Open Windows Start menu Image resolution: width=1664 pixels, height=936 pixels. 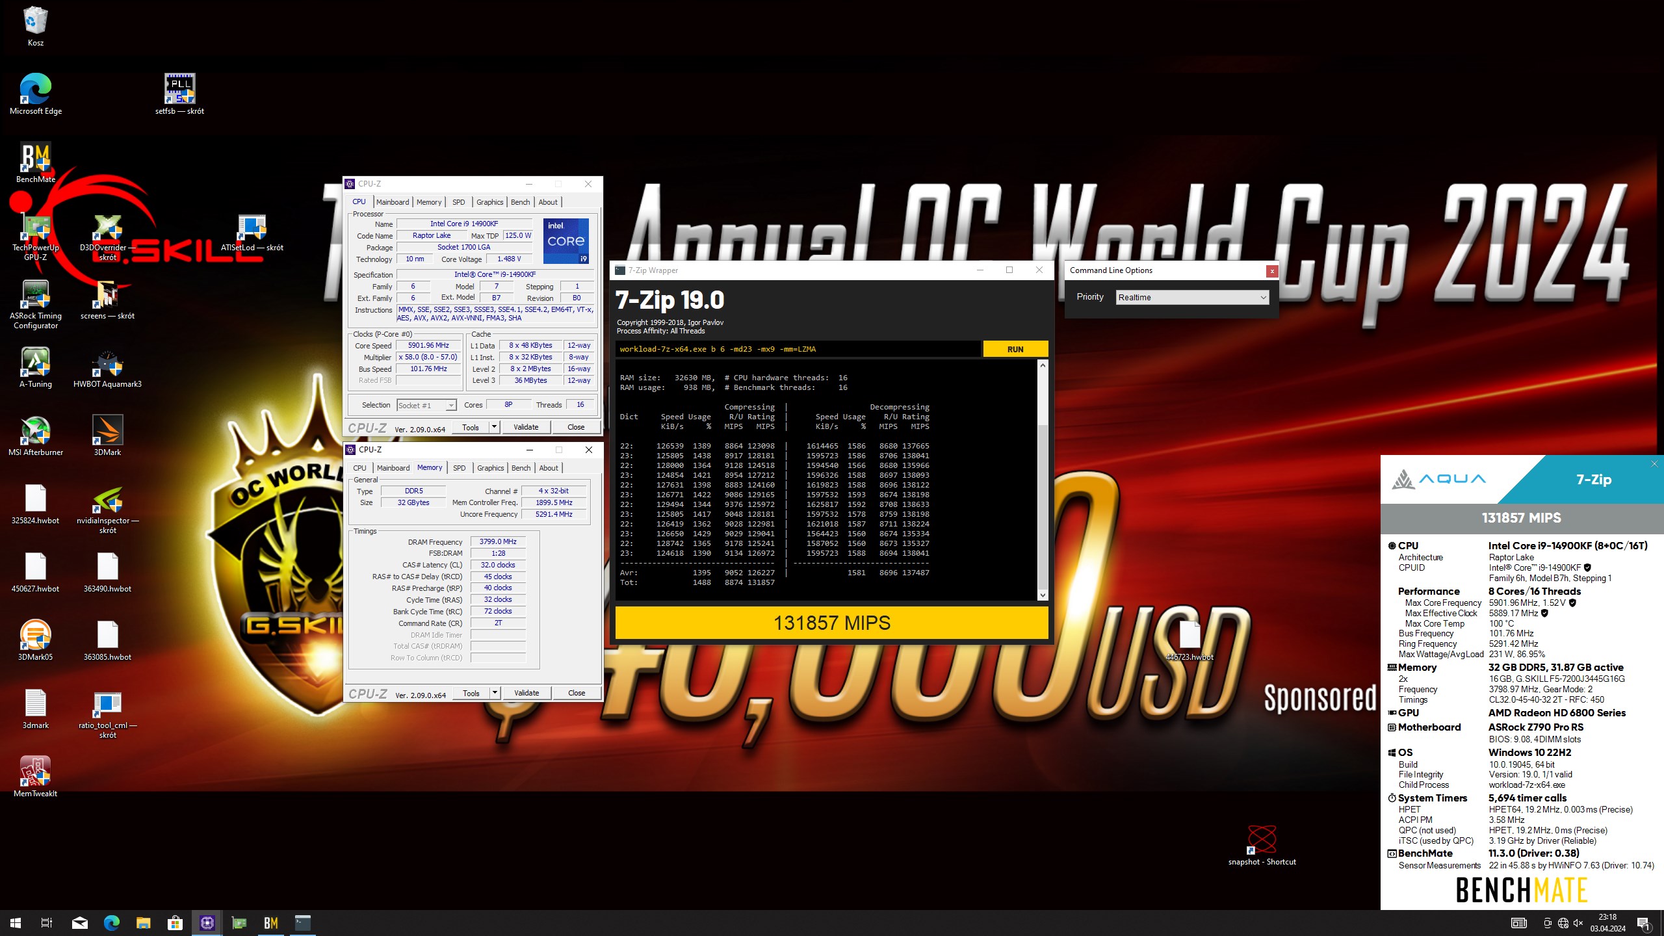click(x=16, y=922)
